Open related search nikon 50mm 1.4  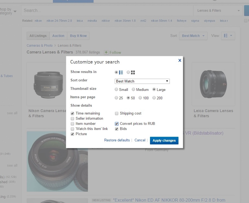(161, 21)
